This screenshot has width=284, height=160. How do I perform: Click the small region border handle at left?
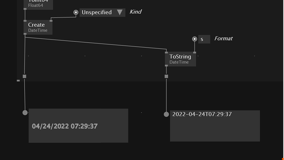pos(18,81)
